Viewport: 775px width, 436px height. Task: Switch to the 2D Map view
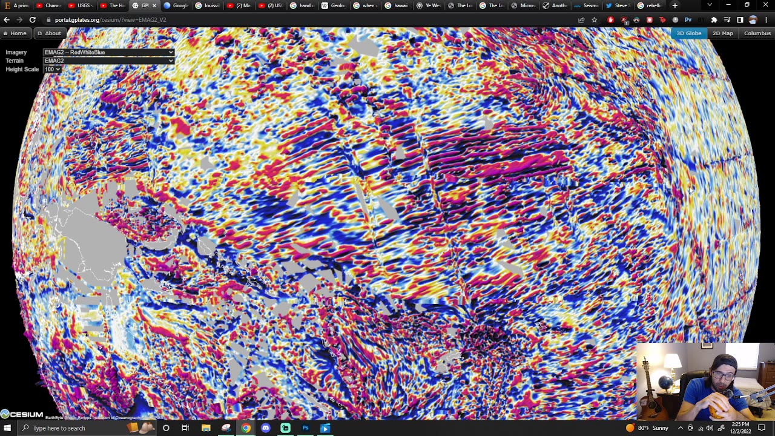pos(722,33)
